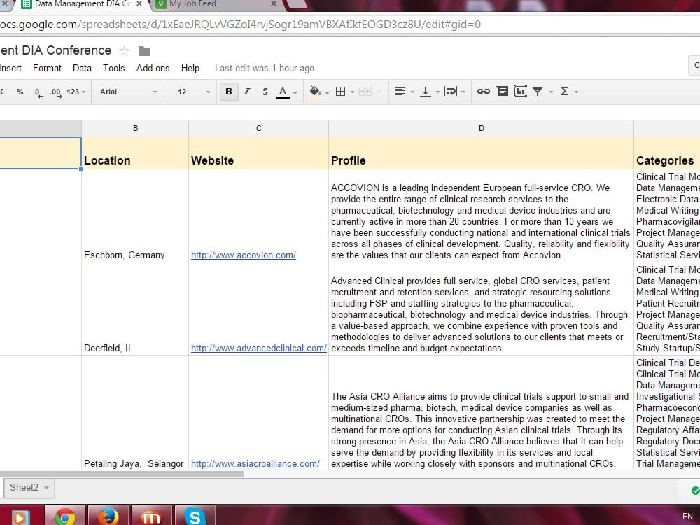This screenshot has width=700, height=525.
Task: Click 'Last edit was 1 hour ago'
Action: pyautogui.click(x=265, y=69)
